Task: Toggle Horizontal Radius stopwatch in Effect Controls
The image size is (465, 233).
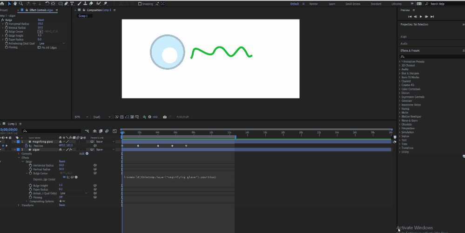Action: pyautogui.click(x=7, y=24)
